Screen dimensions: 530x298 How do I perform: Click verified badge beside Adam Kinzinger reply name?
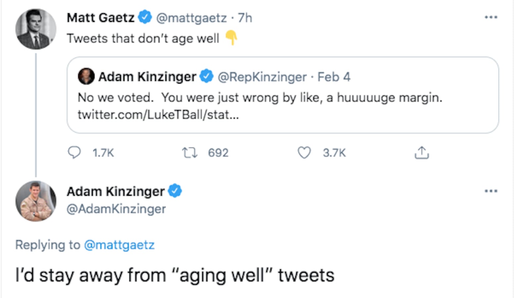coord(175,191)
